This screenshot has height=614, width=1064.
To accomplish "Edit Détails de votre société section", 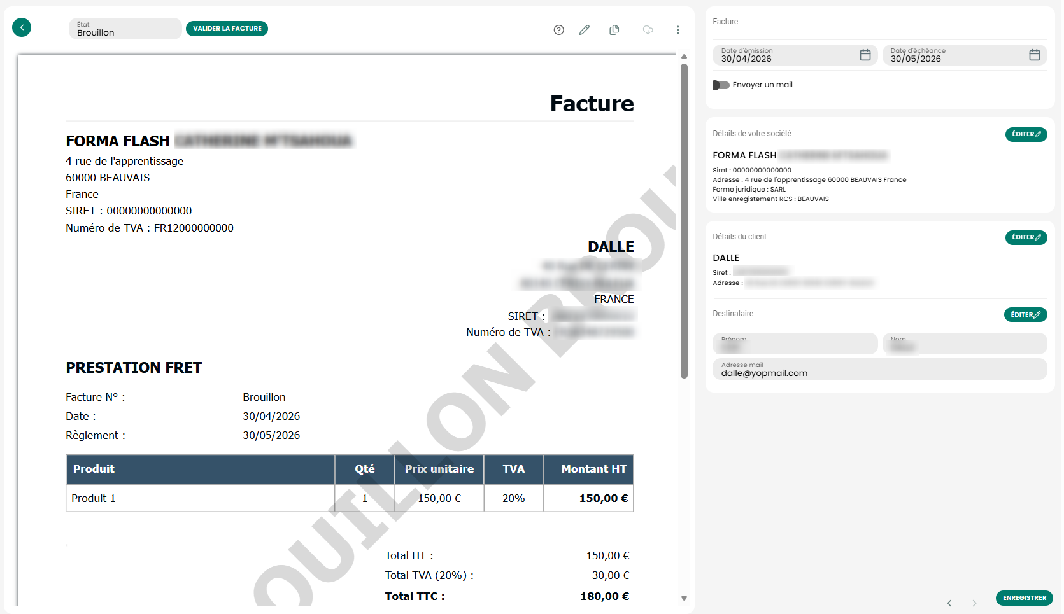I will click(x=1026, y=134).
